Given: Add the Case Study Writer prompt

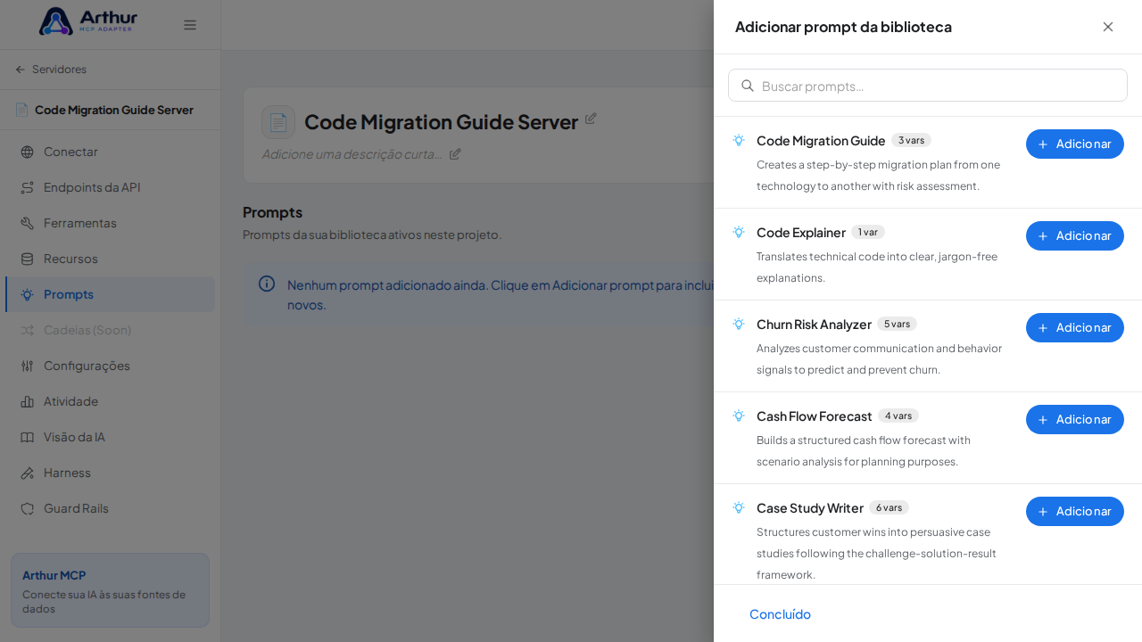Looking at the screenshot, I should [1075, 511].
